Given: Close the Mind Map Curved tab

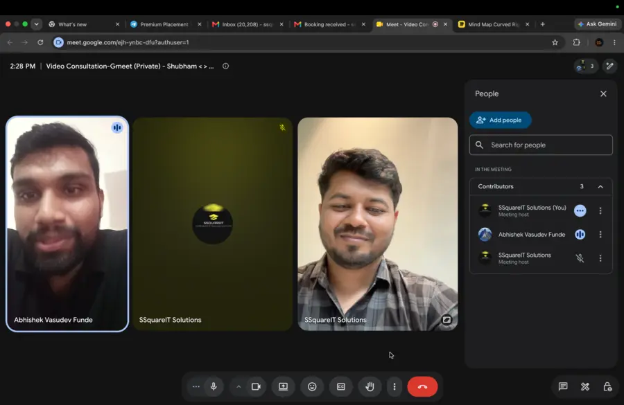Looking at the screenshot, I should (528, 24).
